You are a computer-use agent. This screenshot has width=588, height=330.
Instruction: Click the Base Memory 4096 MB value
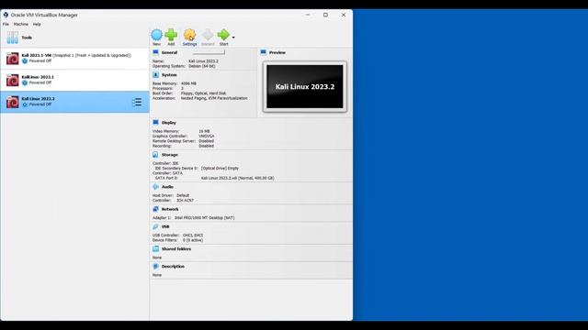point(188,83)
